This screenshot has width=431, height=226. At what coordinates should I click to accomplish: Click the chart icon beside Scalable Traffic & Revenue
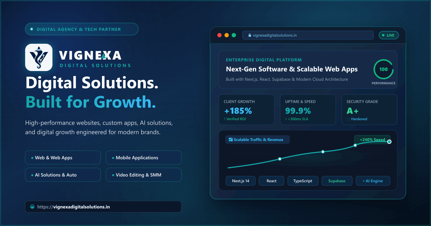coord(231,140)
